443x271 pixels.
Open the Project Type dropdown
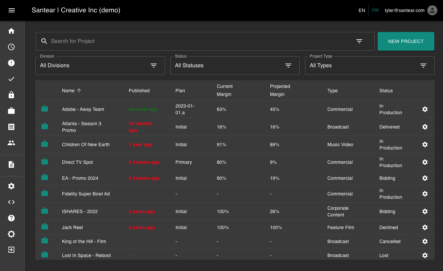pyautogui.click(x=370, y=66)
